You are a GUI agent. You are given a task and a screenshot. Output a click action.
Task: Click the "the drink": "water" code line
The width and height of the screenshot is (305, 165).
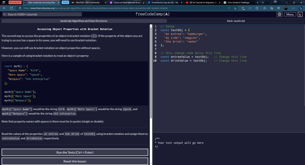tap(181, 42)
